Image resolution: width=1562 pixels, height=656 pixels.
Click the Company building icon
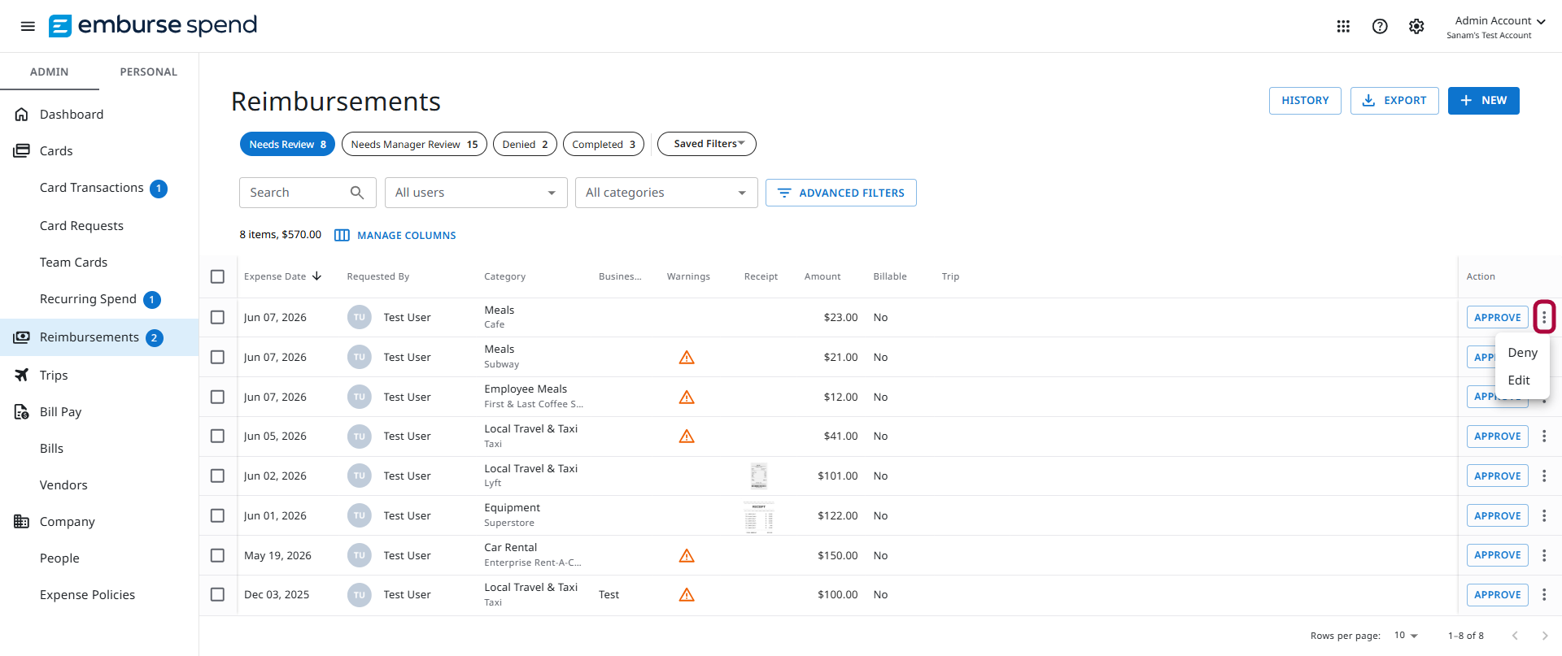pyautogui.click(x=22, y=522)
